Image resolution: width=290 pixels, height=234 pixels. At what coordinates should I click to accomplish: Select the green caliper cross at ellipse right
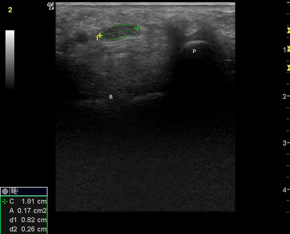[x=137, y=28]
